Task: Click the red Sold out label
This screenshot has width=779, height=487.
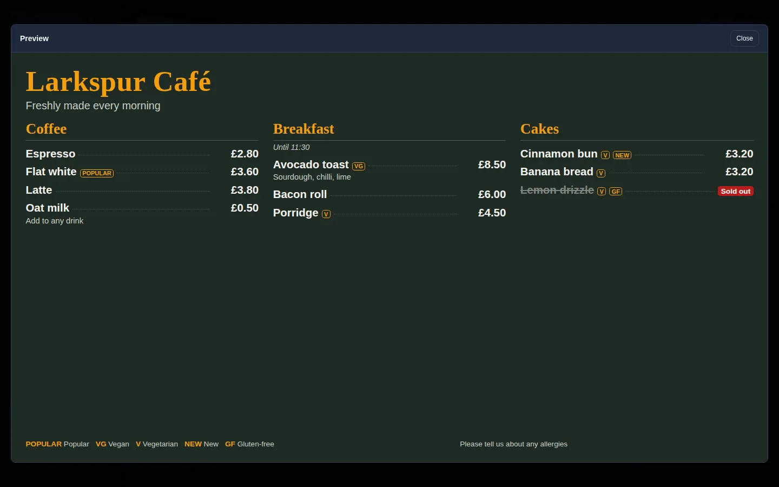Action: click(736, 191)
